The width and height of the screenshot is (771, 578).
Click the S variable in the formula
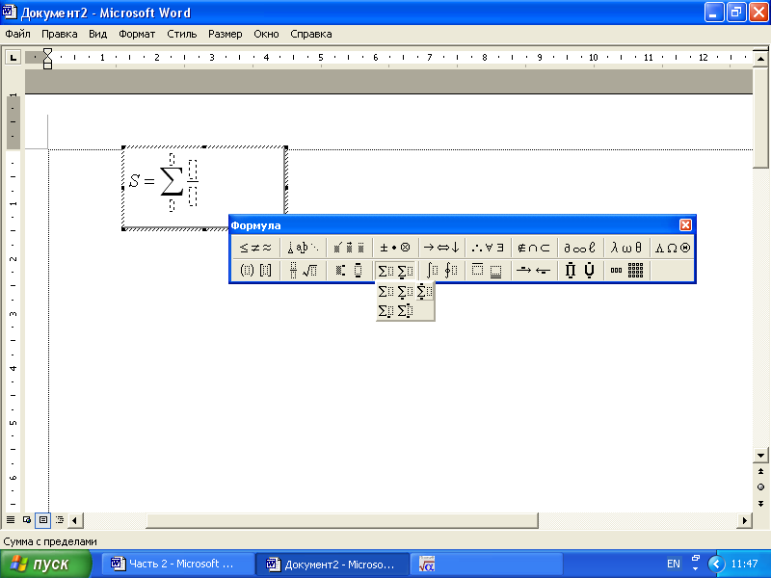coord(134,181)
